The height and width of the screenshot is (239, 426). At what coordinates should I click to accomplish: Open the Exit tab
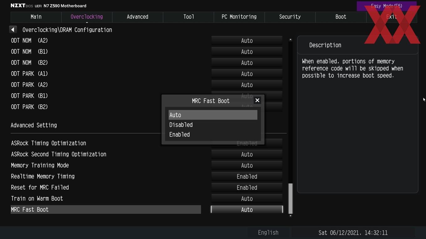point(392,17)
